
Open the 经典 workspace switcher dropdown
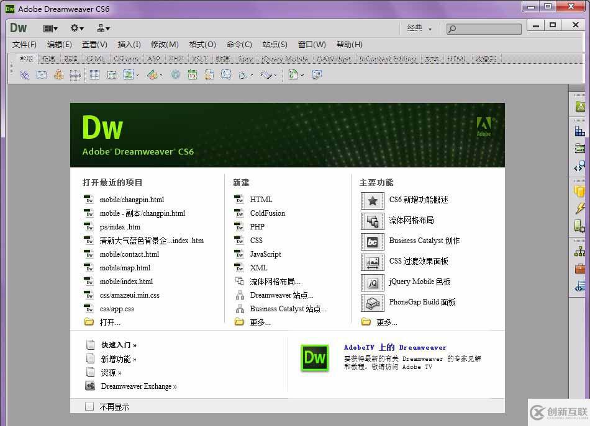tap(419, 28)
